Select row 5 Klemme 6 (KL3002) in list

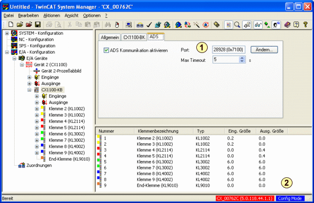[154, 162]
